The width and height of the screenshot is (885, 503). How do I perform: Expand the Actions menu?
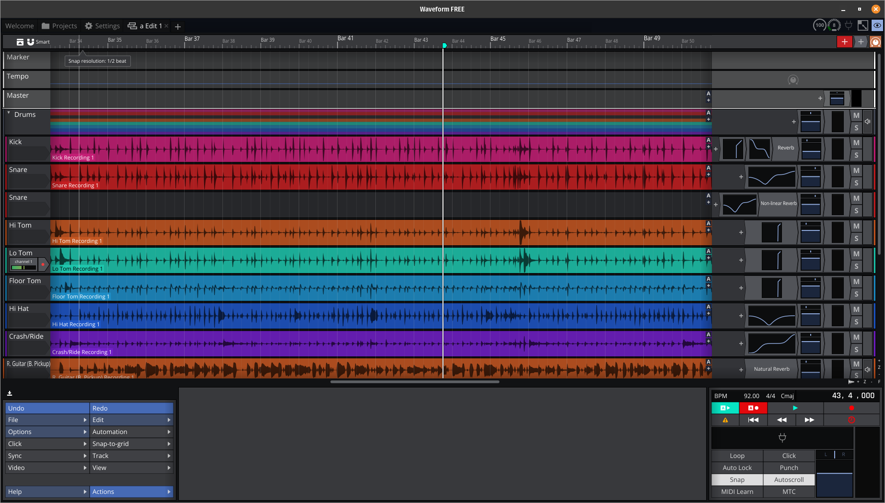click(131, 492)
